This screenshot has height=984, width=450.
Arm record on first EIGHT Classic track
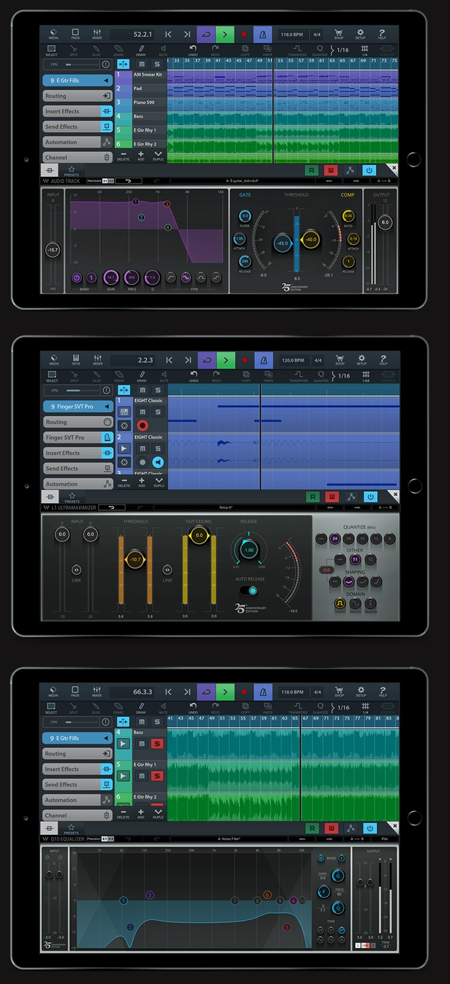click(x=142, y=425)
